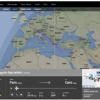This screenshot has width=100, height=100.
Task: Open the Add coverage menu
Action: [12, 4]
